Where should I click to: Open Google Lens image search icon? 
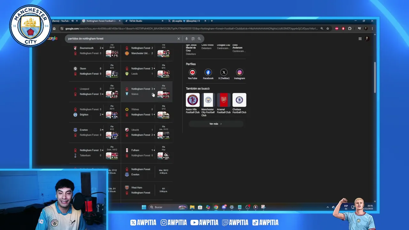193,39
